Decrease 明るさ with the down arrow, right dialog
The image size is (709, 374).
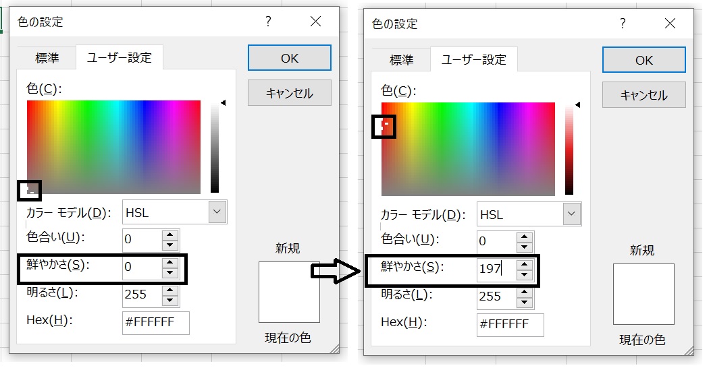[x=525, y=303]
